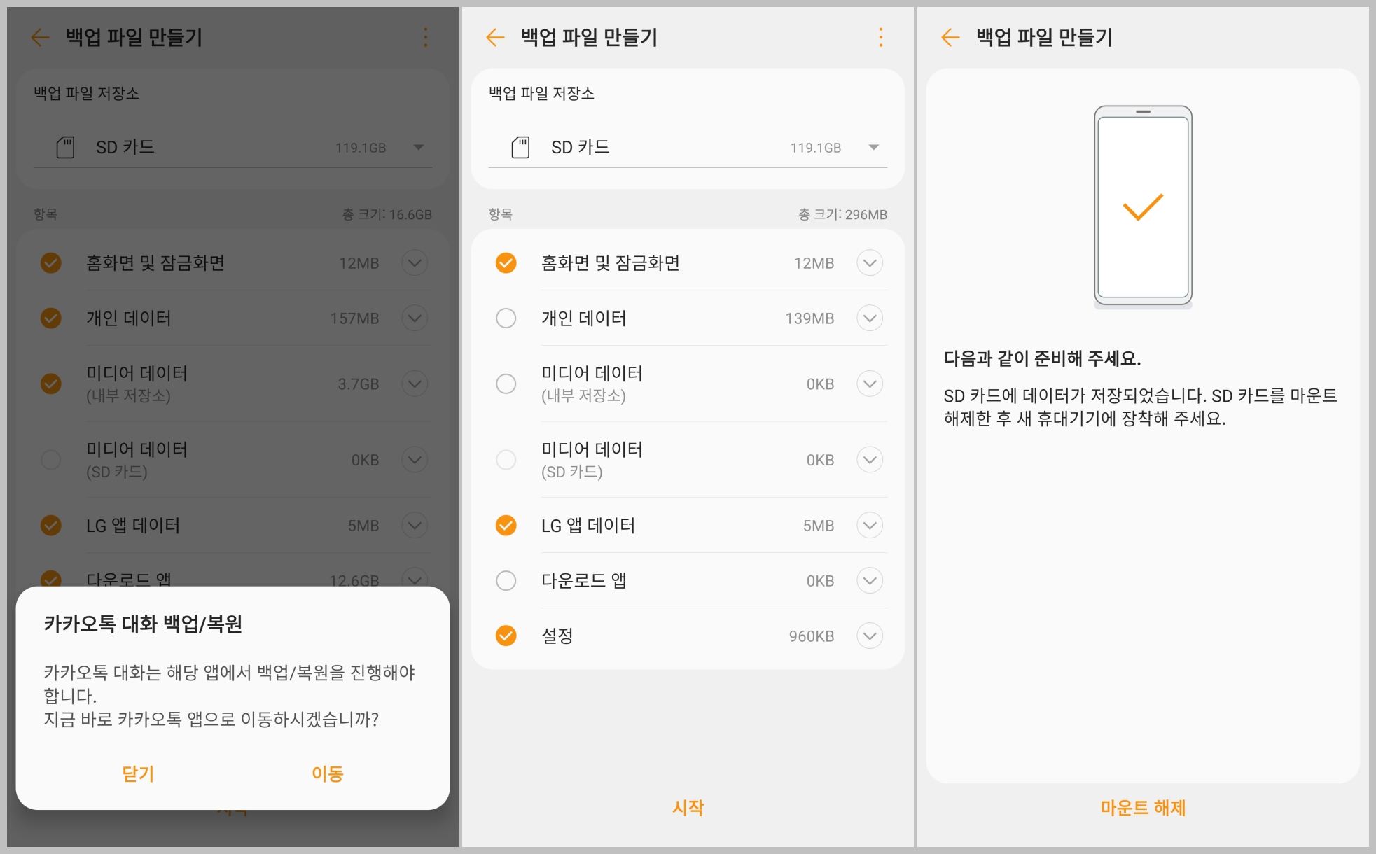The height and width of the screenshot is (854, 1376).
Task: Tap 다음과 같이 준비해 주세요. heading
Action: pos(1042,358)
